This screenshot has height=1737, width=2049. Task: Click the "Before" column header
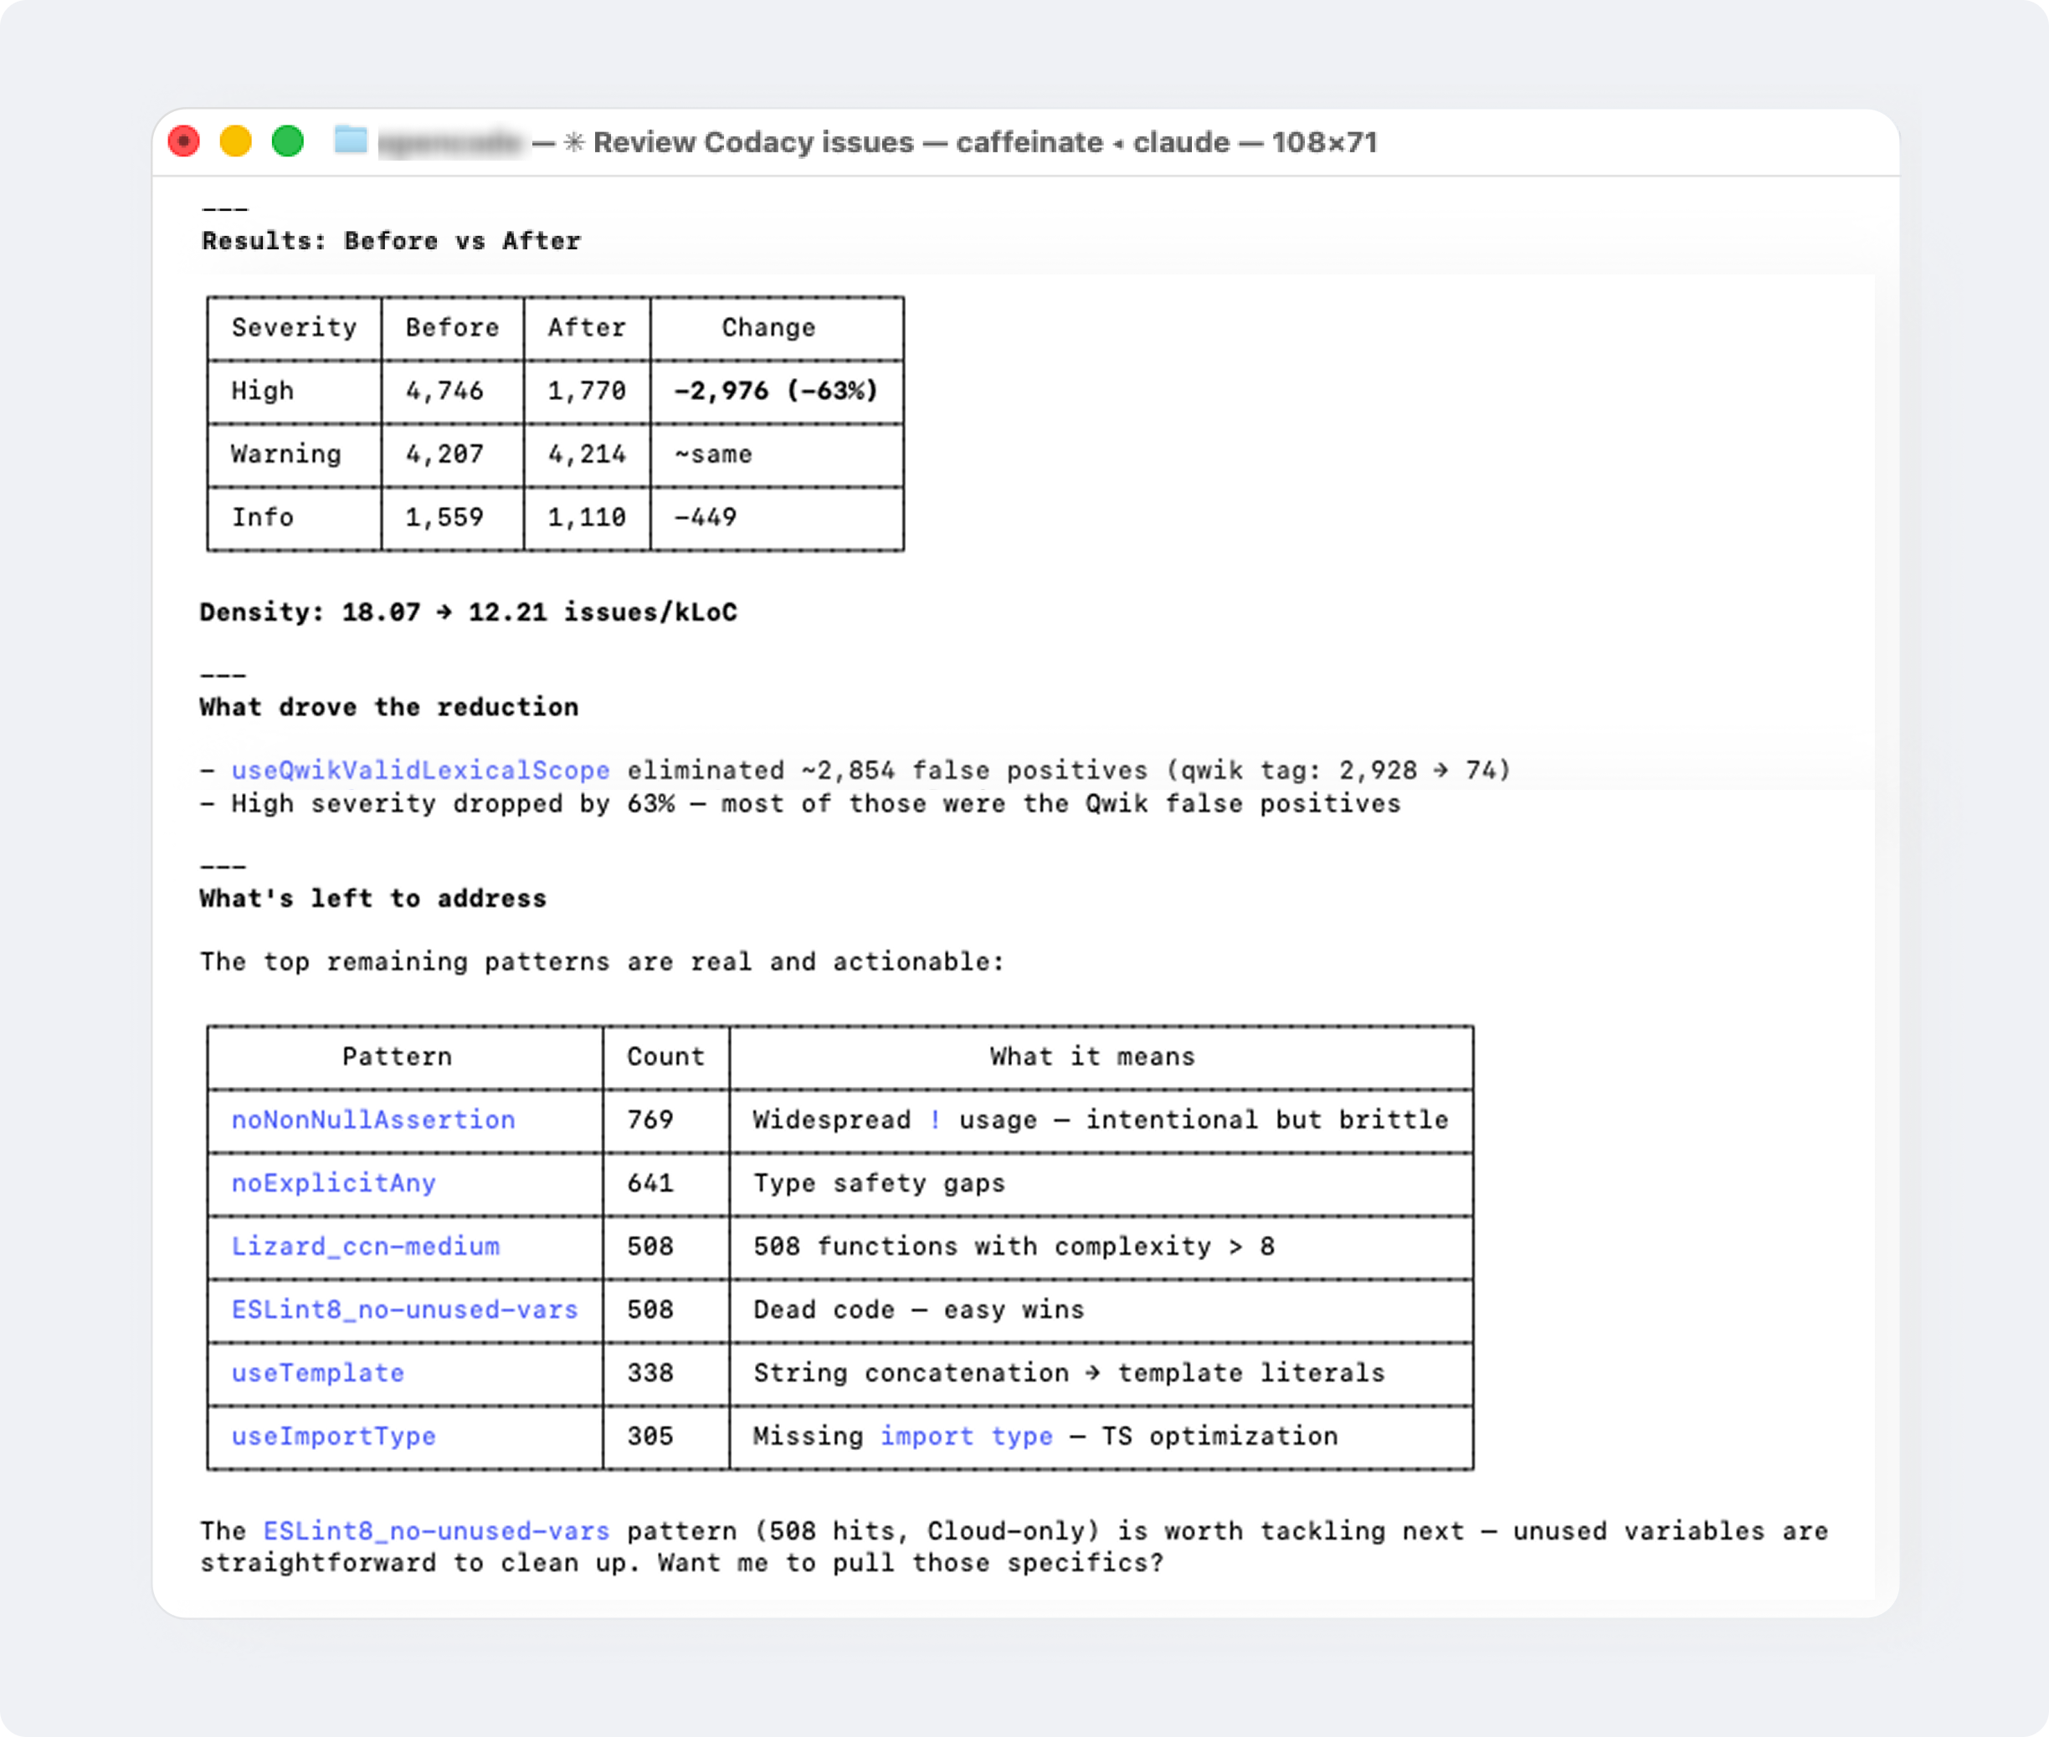click(452, 328)
